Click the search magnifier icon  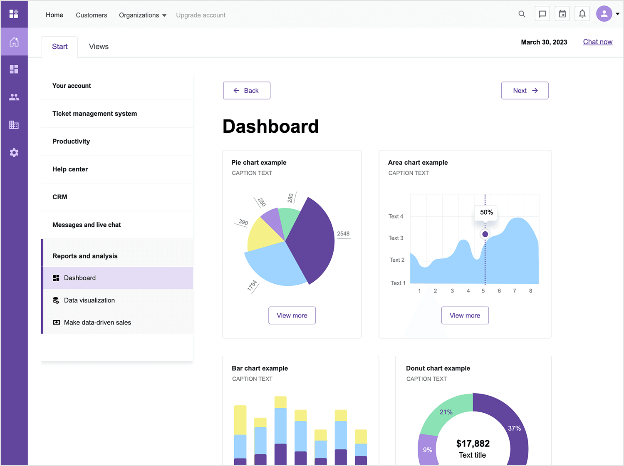coord(522,14)
